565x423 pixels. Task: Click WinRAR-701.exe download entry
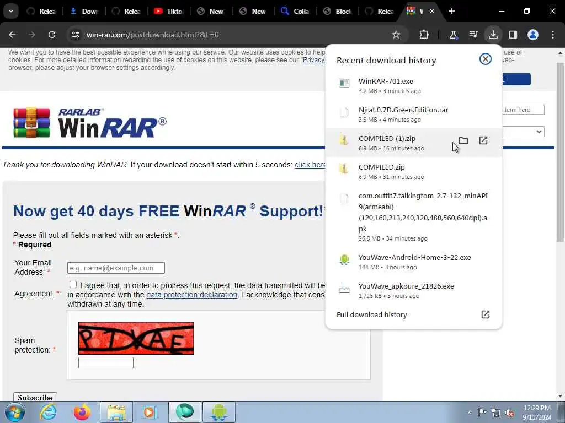[413, 85]
